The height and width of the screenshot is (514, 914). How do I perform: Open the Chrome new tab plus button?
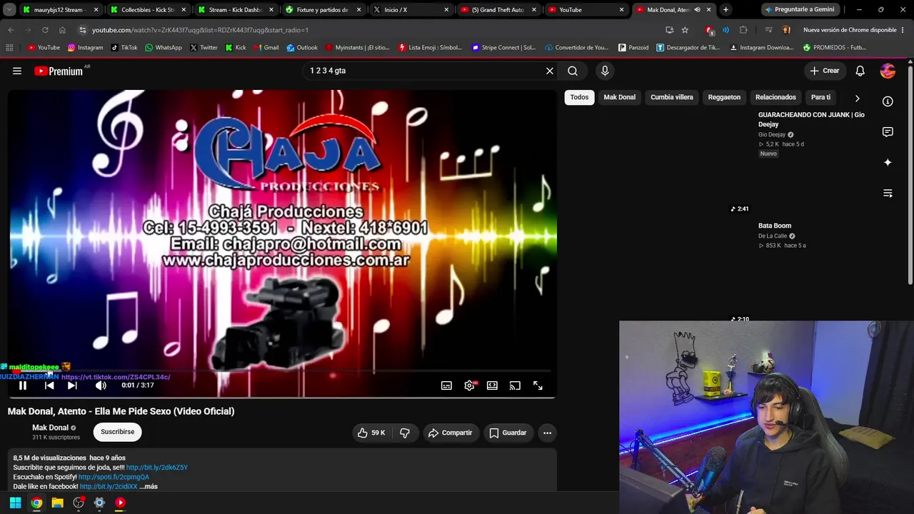click(x=725, y=10)
